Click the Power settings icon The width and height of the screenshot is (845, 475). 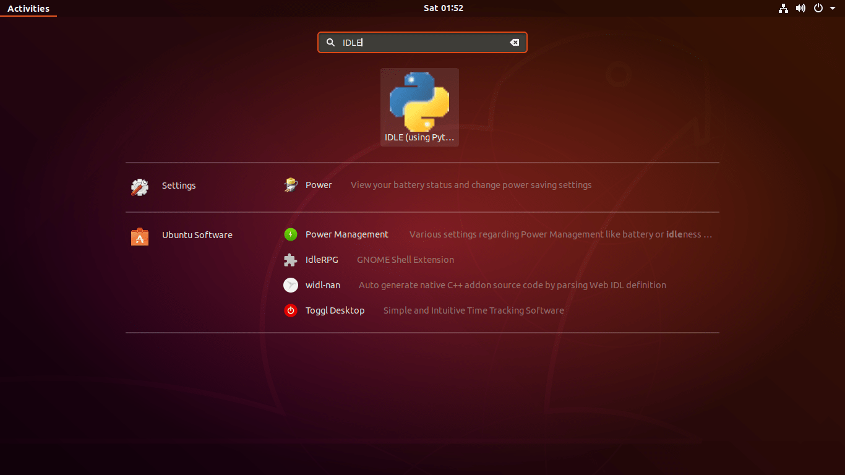[x=291, y=185]
